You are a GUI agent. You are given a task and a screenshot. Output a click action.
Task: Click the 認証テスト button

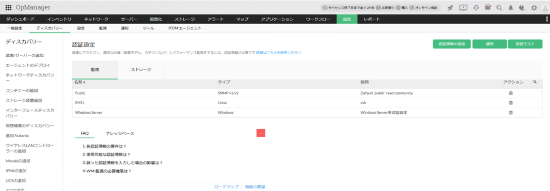[525, 44]
